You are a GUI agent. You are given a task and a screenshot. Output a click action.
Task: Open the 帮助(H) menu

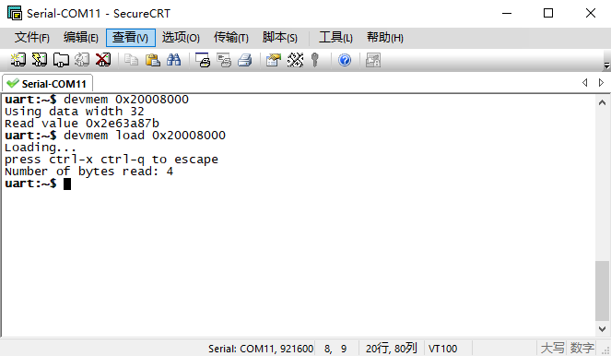[385, 38]
